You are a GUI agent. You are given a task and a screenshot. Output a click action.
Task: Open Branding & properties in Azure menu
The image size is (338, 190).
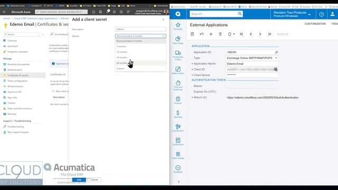pyautogui.click(x=18, y=64)
